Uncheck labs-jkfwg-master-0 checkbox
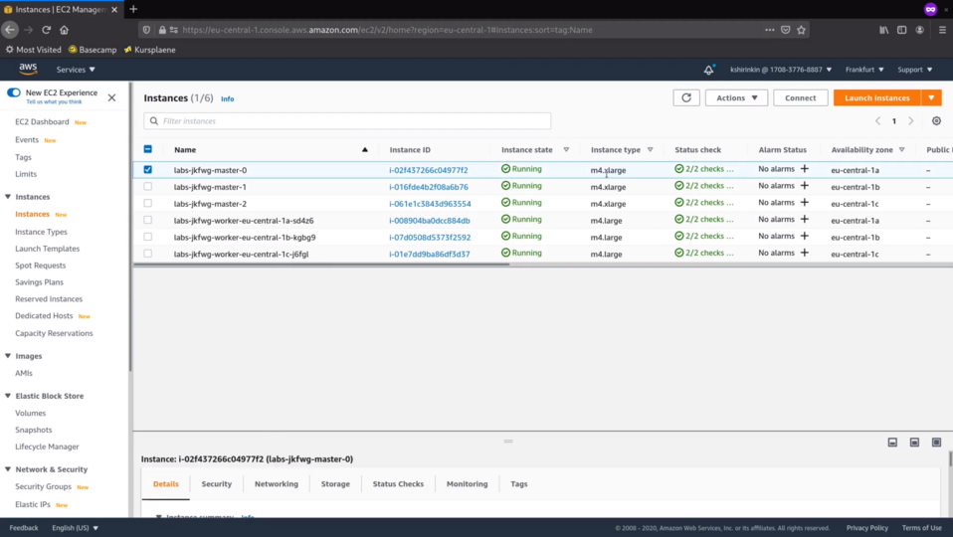 tap(147, 169)
